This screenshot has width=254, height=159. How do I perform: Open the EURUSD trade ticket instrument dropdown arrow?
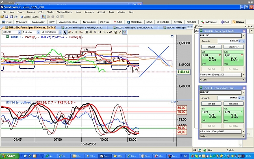point(243,35)
